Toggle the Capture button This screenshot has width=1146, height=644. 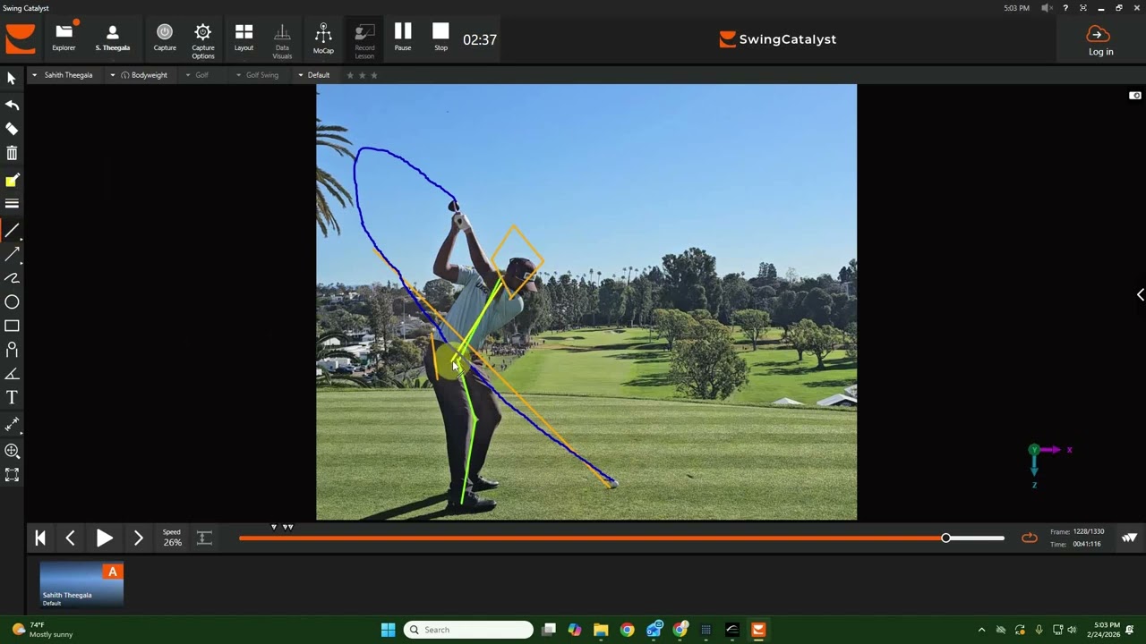click(165, 38)
